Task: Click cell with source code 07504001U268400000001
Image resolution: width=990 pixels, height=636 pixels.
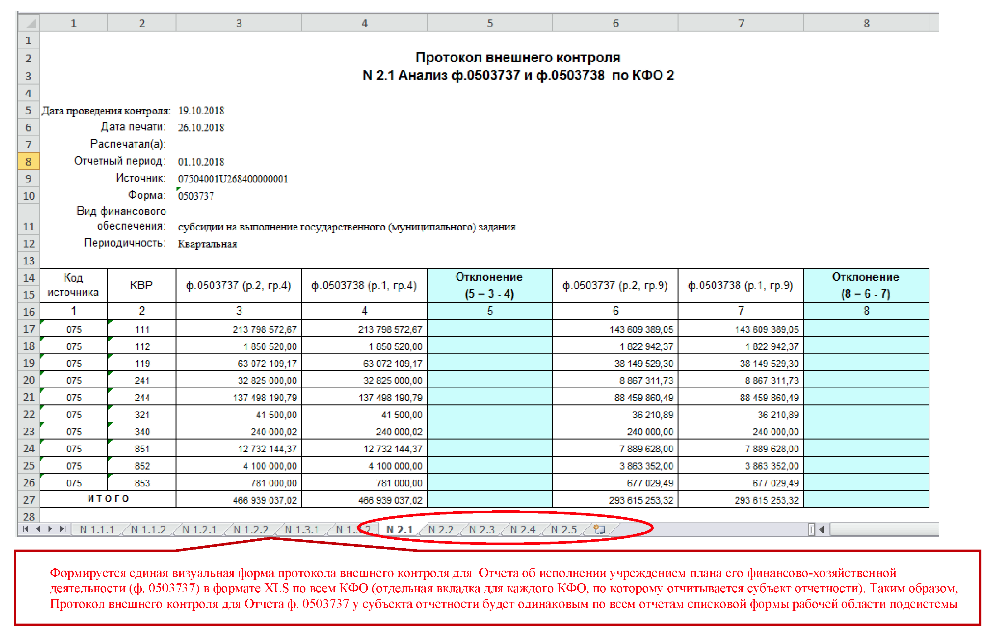Action: 233,179
